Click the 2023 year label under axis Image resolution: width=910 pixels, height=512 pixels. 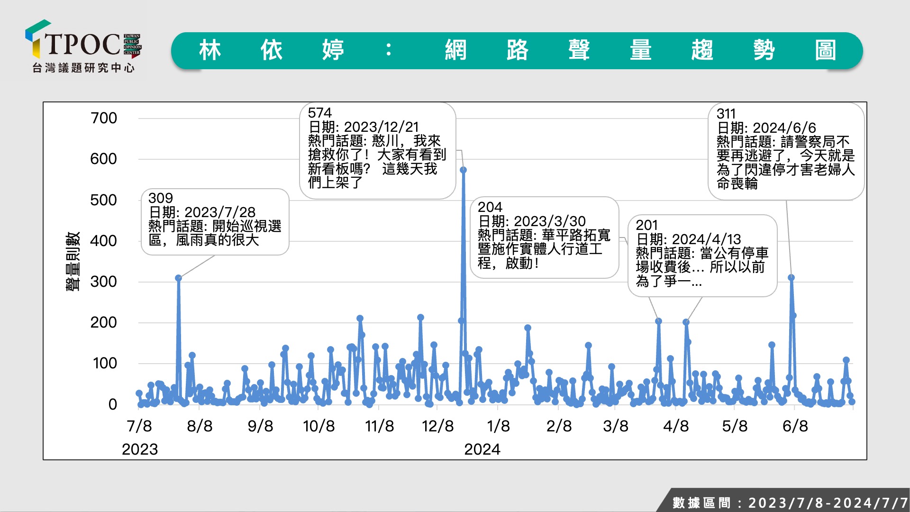(x=139, y=449)
